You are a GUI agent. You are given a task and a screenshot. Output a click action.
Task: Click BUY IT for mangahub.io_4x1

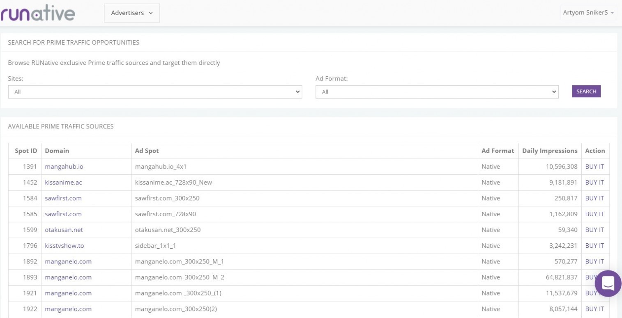594,167
